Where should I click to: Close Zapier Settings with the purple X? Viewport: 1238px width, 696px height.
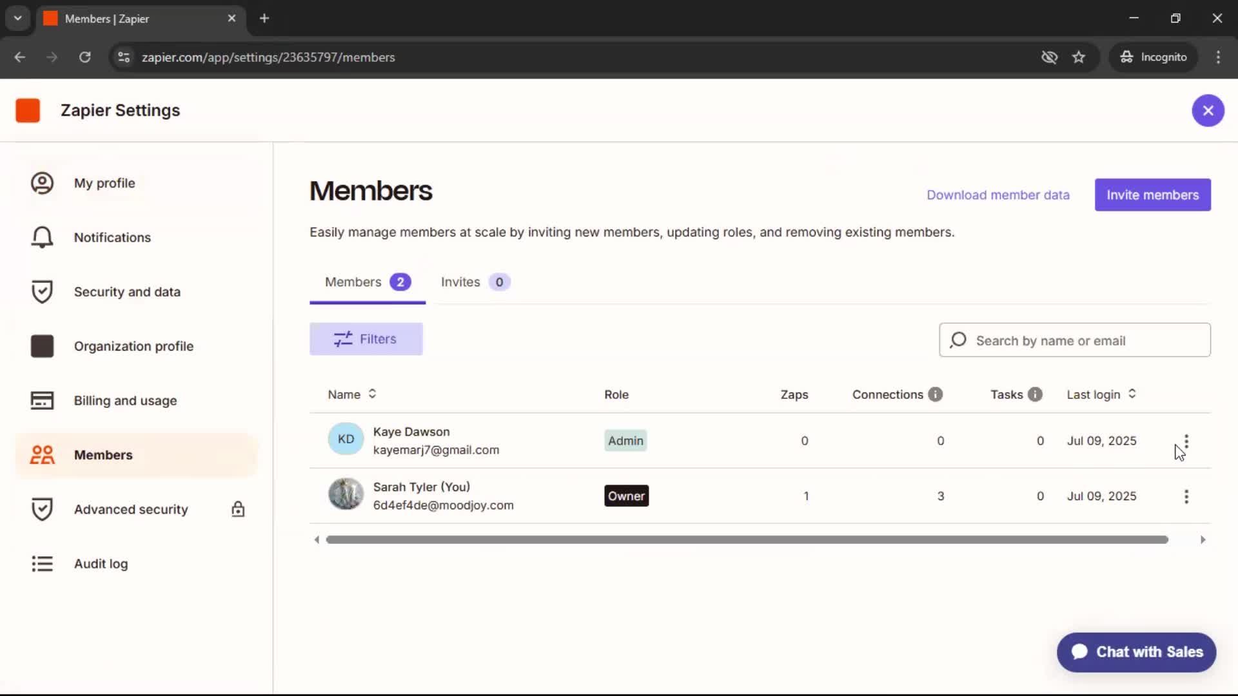tap(1208, 110)
